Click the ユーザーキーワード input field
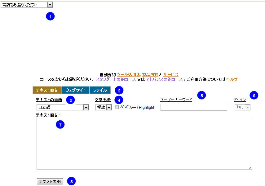Viewport: 265px width, 186px height. 194,107
